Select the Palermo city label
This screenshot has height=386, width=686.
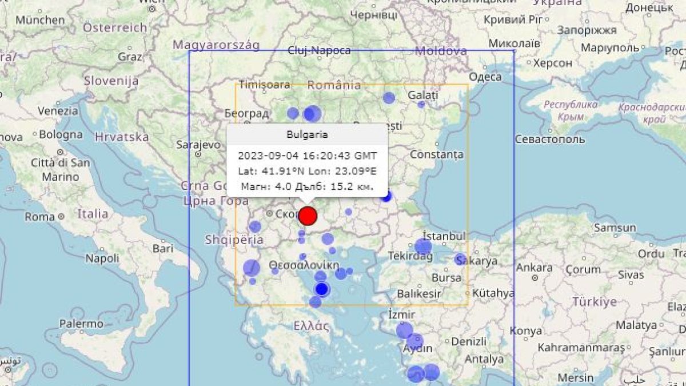[x=81, y=324]
